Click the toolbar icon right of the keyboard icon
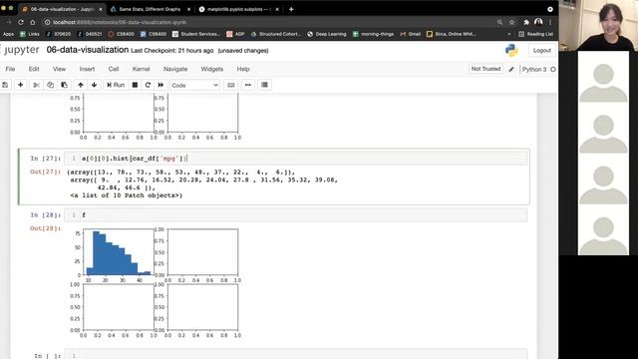 pyautogui.click(x=248, y=85)
